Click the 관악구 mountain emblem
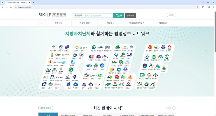The width and height of the screenshot is (216, 116). pyautogui.click(x=71, y=70)
